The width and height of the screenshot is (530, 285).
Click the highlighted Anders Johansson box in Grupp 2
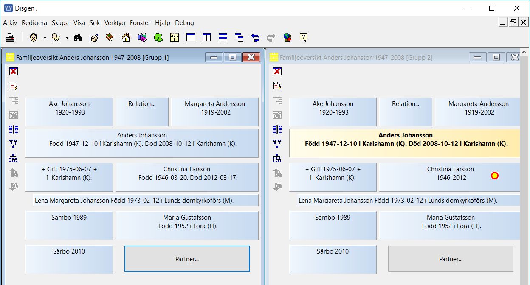[404, 143]
